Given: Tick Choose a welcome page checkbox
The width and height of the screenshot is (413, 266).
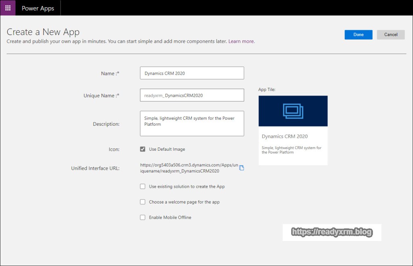Looking at the screenshot, I should tap(143, 202).
